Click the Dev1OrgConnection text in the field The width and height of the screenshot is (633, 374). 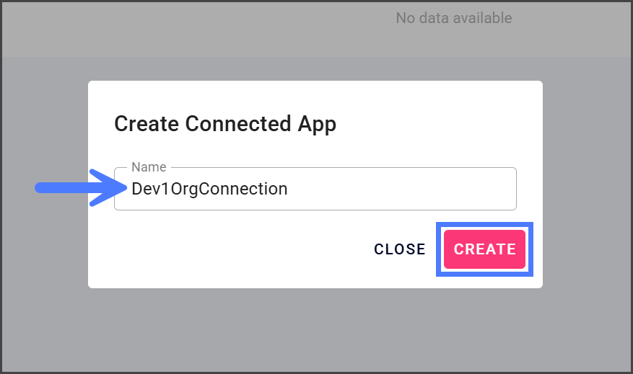[x=209, y=189]
